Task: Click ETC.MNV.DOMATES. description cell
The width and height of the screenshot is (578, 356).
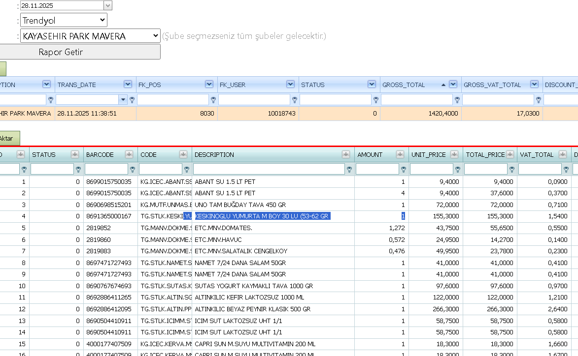Action: [273, 228]
